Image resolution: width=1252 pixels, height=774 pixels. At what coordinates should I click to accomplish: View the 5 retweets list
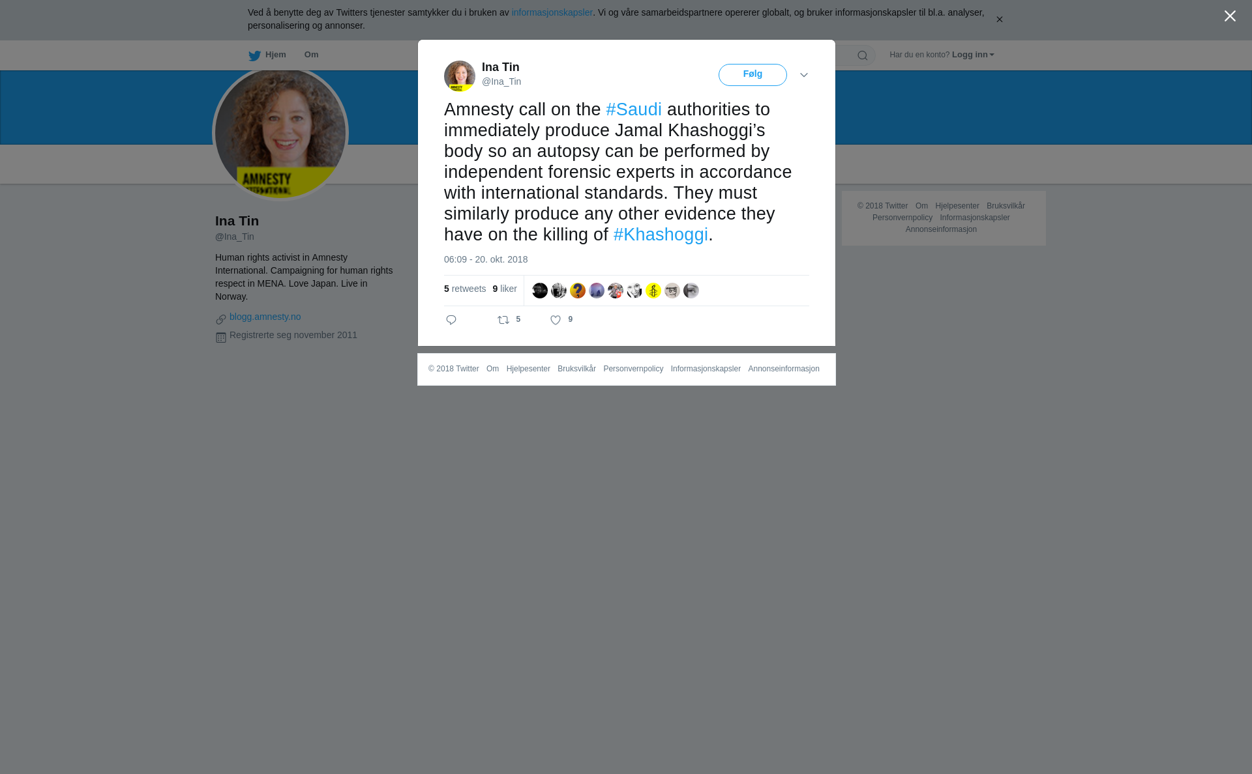(465, 289)
